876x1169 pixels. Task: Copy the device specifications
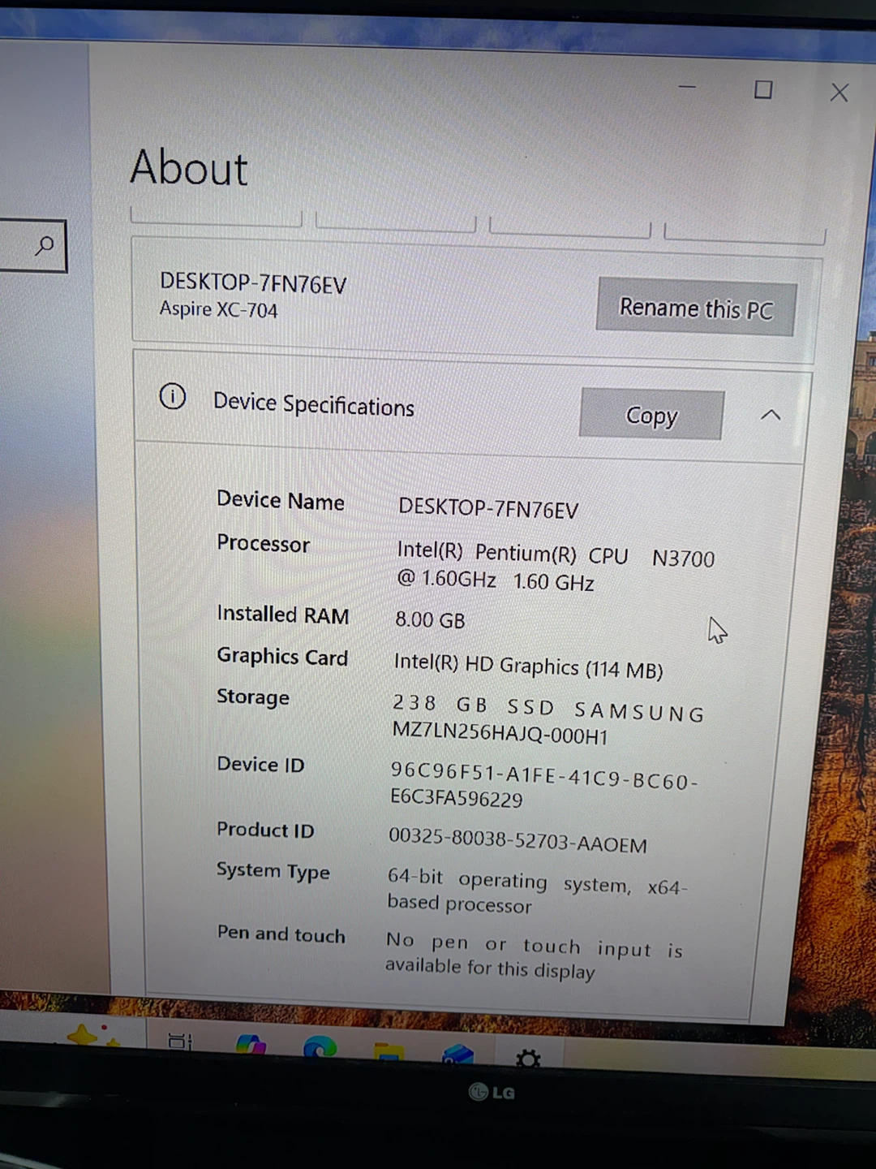[651, 415]
